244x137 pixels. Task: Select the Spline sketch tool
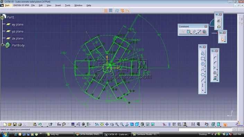[x=202, y=69]
